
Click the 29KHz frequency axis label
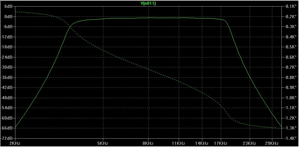pyautogui.click(x=272, y=143)
